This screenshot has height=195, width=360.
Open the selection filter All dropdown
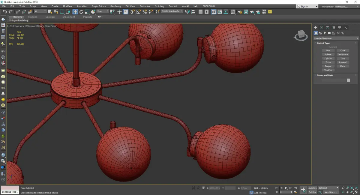[x=40, y=11]
